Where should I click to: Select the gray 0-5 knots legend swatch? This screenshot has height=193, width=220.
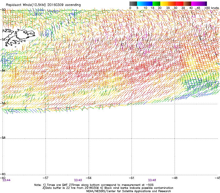point(133,4)
